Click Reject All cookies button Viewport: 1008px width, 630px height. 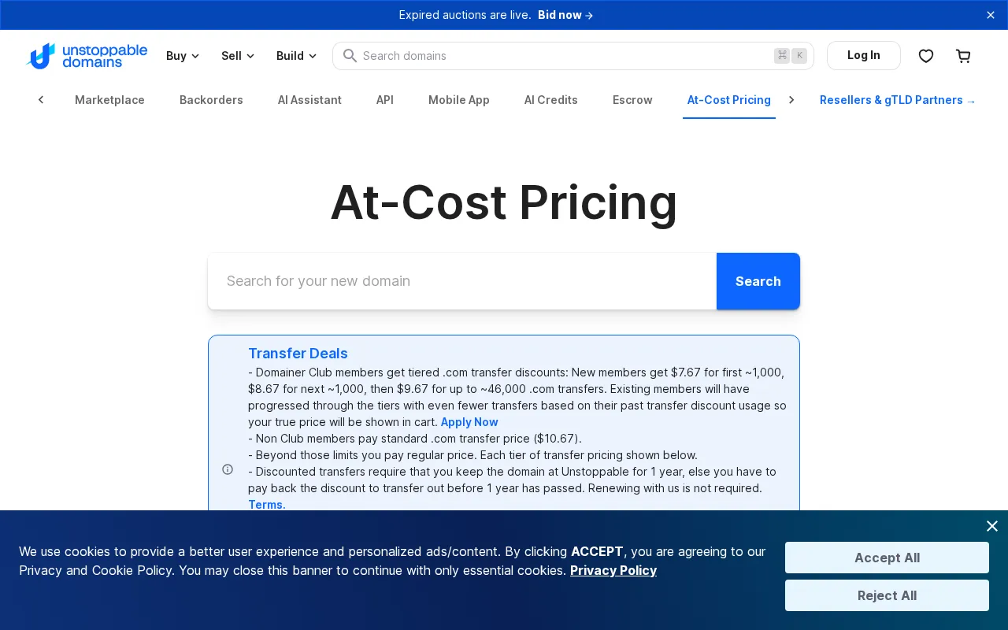[x=887, y=595]
